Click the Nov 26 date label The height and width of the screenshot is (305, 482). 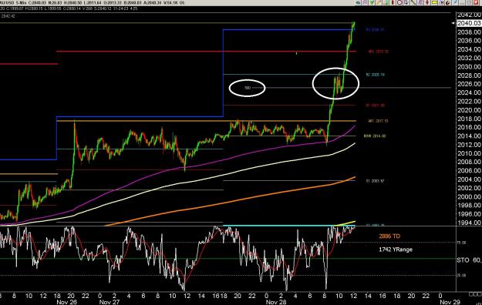click(x=66, y=302)
